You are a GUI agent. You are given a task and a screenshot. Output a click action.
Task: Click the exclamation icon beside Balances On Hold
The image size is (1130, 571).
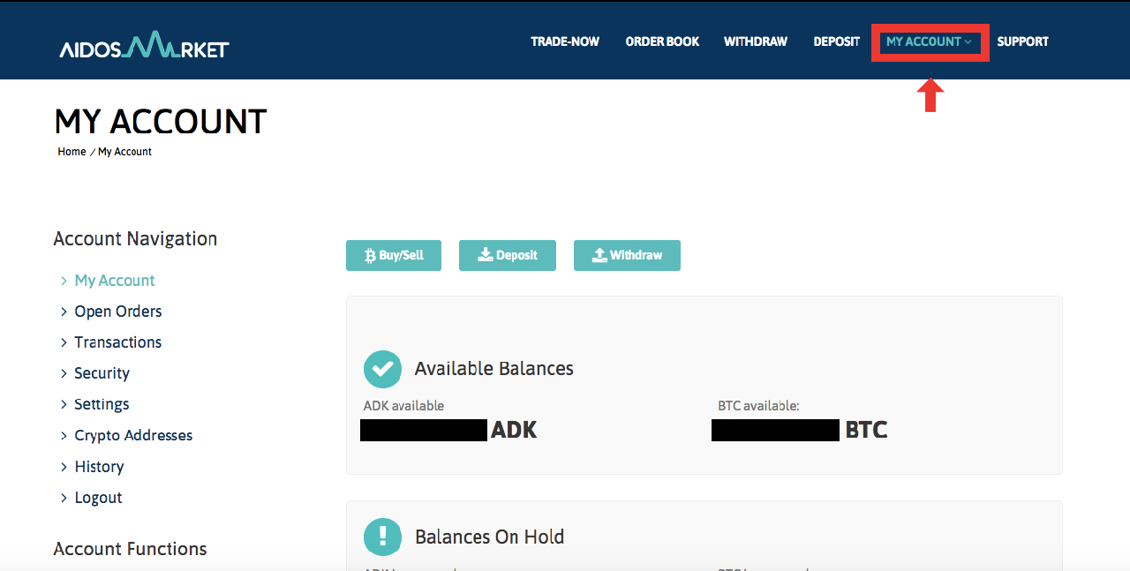tap(382, 537)
